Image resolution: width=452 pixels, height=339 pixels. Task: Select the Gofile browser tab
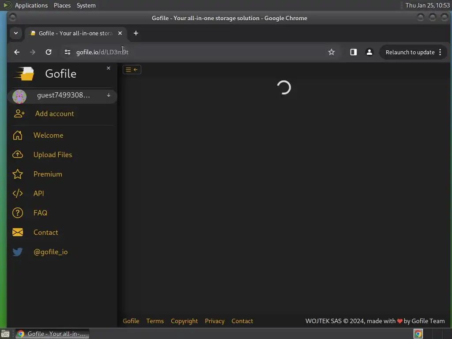tap(75, 33)
